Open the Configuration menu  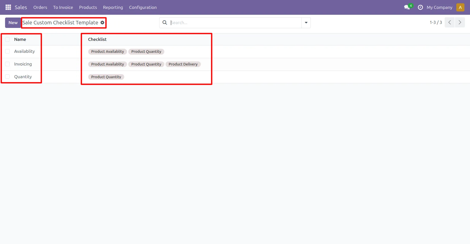click(x=143, y=7)
